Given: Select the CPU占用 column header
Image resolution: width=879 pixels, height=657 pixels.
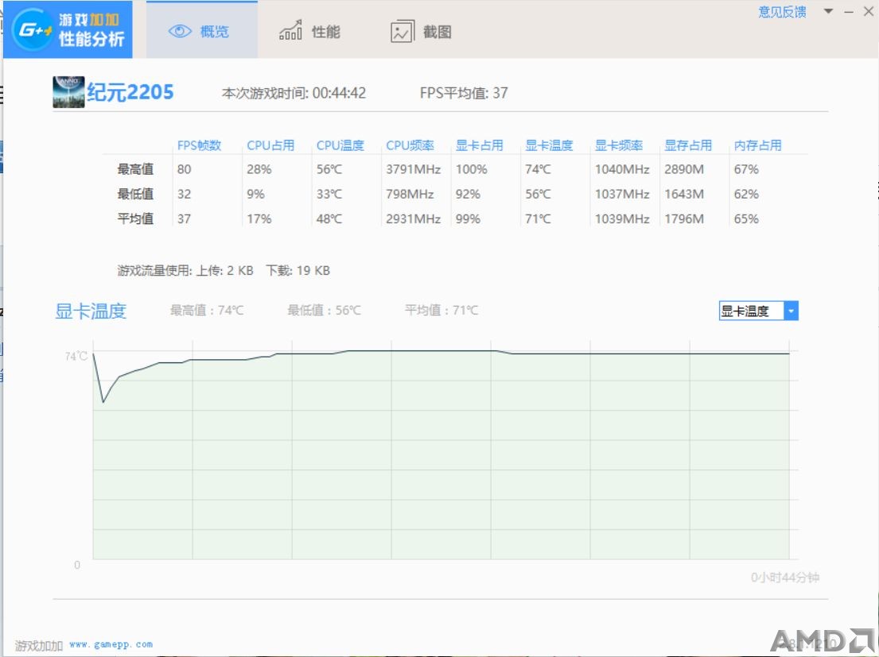Looking at the screenshot, I should click(270, 145).
